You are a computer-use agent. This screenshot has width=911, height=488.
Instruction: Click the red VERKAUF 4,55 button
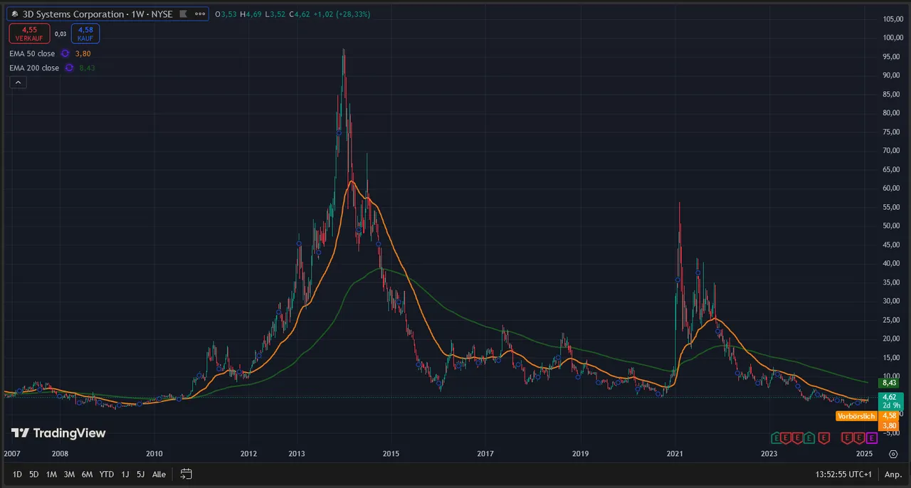point(29,33)
